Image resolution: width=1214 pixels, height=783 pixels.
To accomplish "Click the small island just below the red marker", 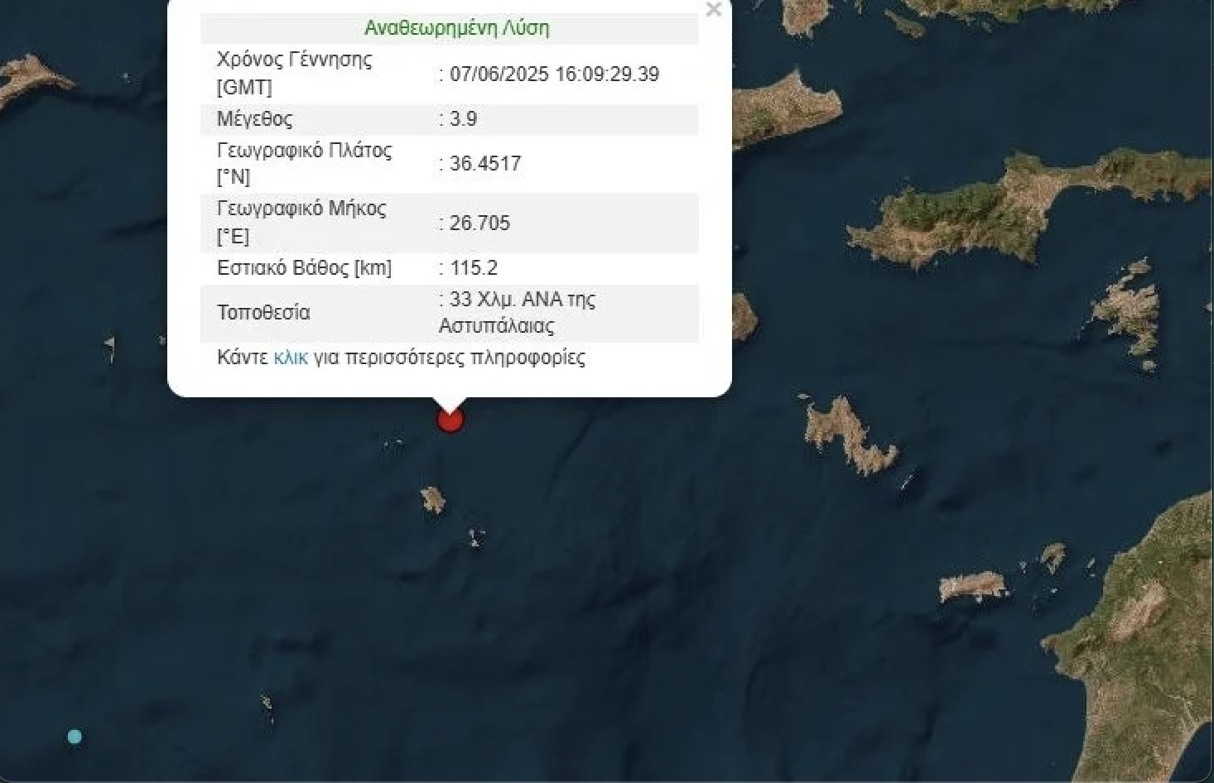I will (x=432, y=500).
